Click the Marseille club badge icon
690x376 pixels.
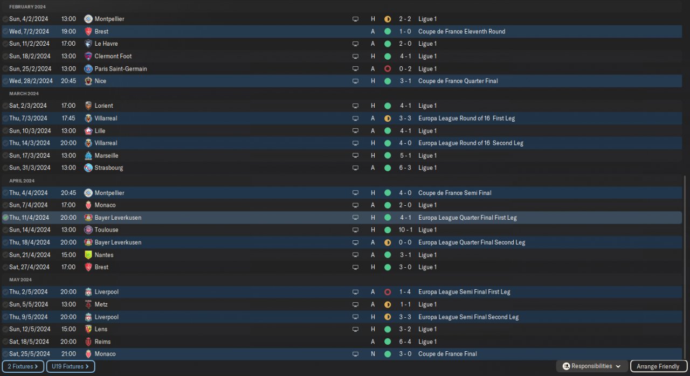(88, 156)
